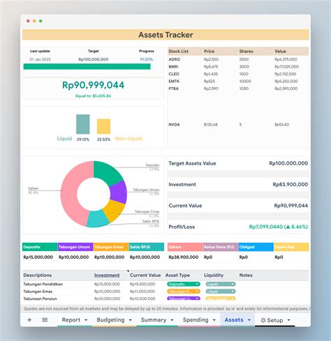Click the add sheet plus icon
The image size is (331, 341).
pyautogui.click(x=29, y=320)
